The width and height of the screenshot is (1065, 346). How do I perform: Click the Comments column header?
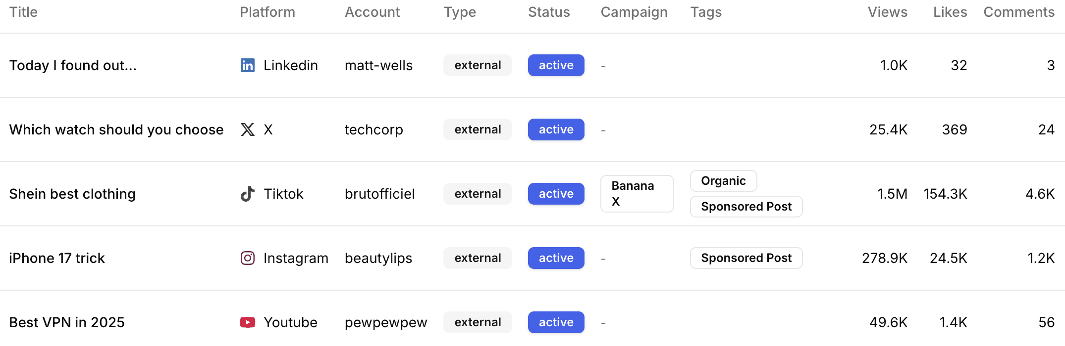(x=1018, y=12)
